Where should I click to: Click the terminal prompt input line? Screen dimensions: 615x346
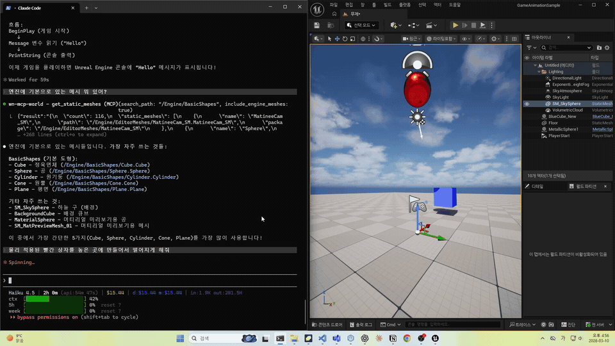pyautogui.click(x=150, y=281)
